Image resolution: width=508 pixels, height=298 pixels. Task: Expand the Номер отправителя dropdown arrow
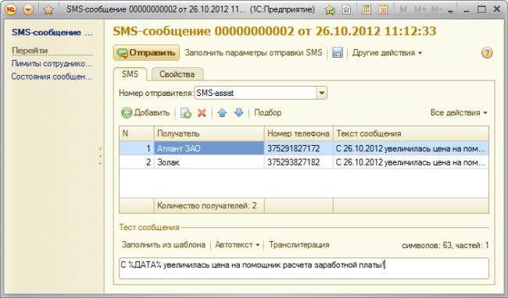pyautogui.click(x=321, y=93)
